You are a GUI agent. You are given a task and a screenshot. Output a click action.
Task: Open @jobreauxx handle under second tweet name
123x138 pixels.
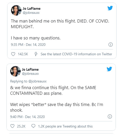pos(30,74)
